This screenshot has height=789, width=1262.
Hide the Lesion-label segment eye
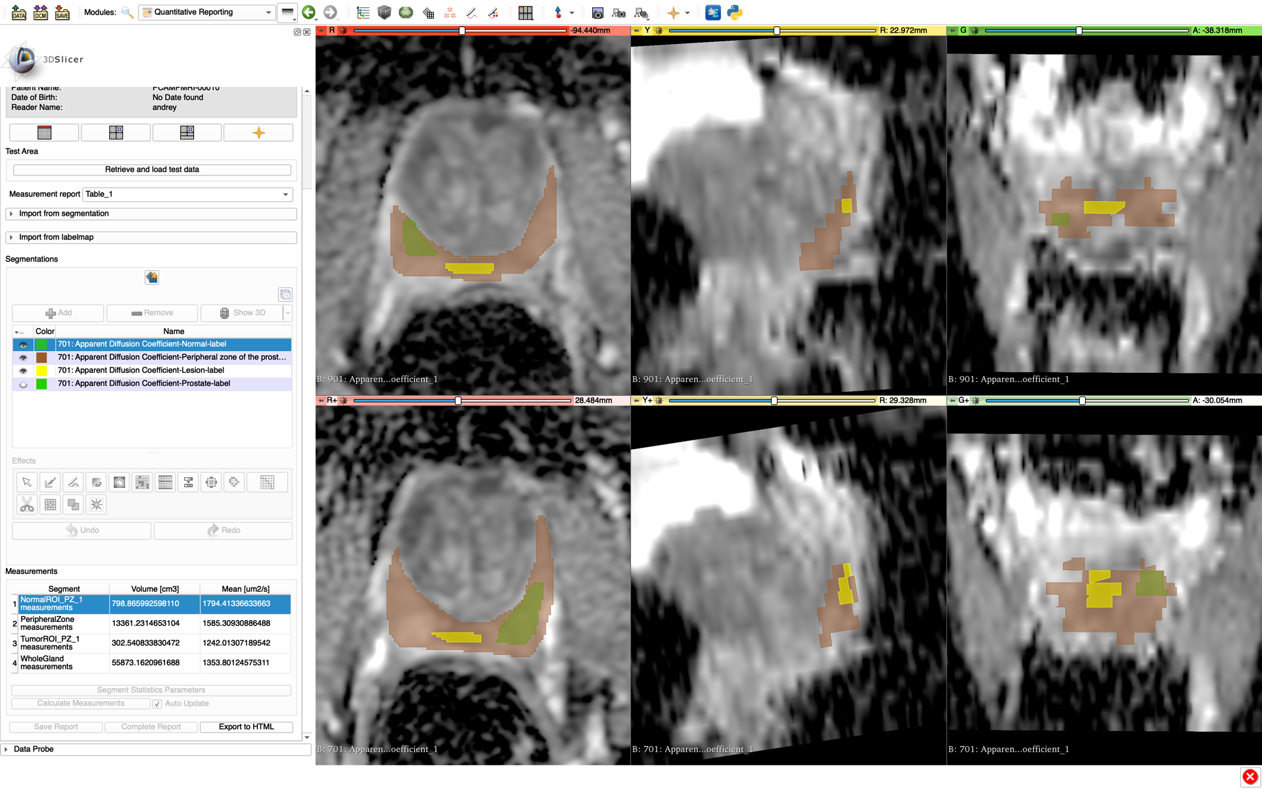pyautogui.click(x=23, y=371)
